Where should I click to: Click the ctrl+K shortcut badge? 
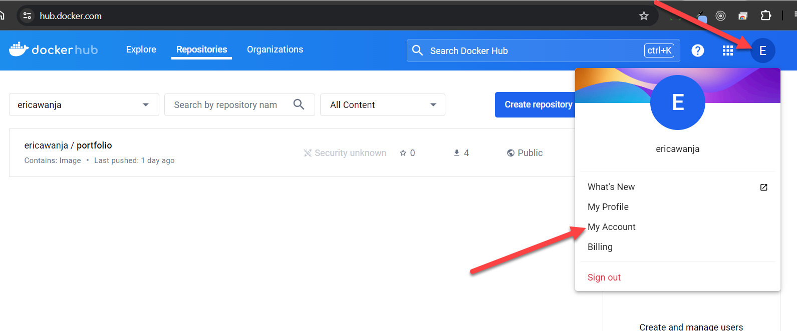[x=659, y=50]
